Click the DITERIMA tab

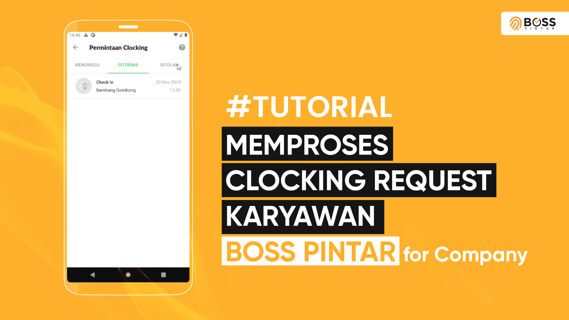[x=128, y=65]
